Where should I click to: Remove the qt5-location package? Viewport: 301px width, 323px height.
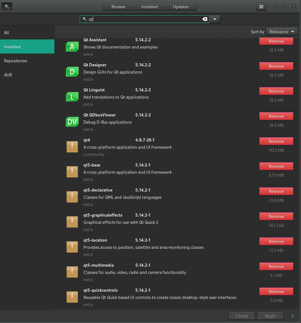tap(276, 241)
